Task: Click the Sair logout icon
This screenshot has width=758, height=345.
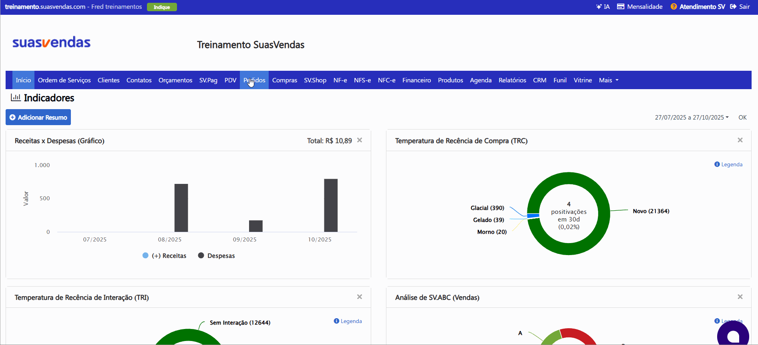Action: pos(733,6)
